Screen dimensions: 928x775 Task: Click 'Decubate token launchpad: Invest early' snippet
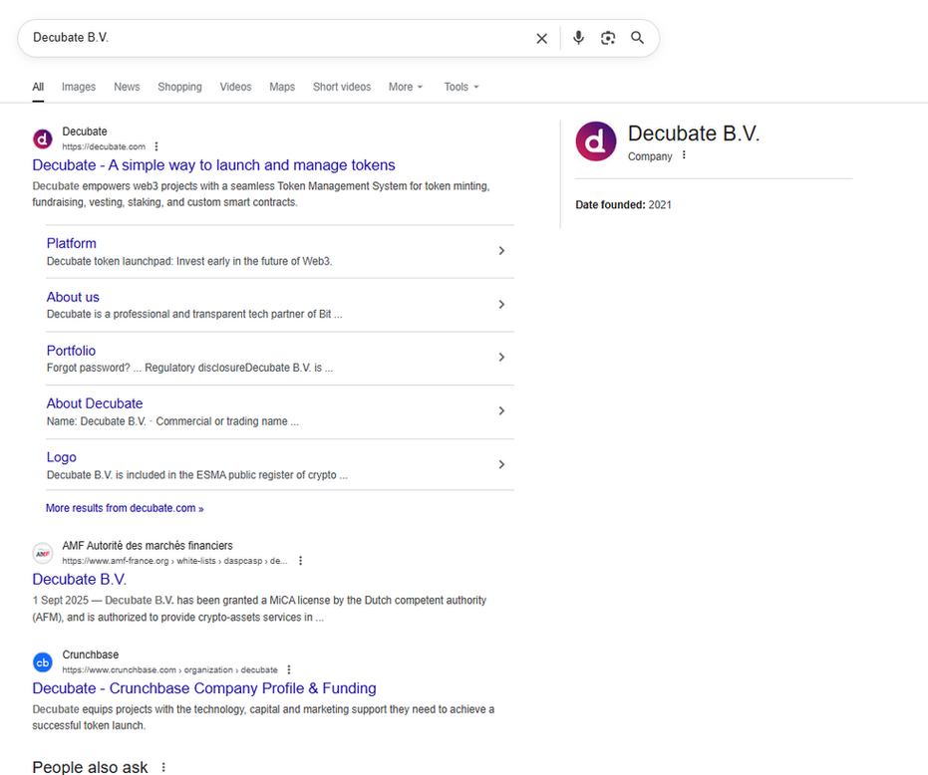(189, 261)
